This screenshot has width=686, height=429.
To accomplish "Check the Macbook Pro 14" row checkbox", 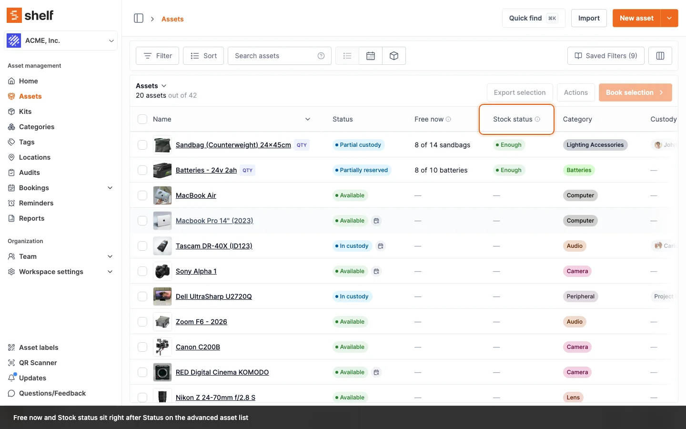I will tap(142, 221).
